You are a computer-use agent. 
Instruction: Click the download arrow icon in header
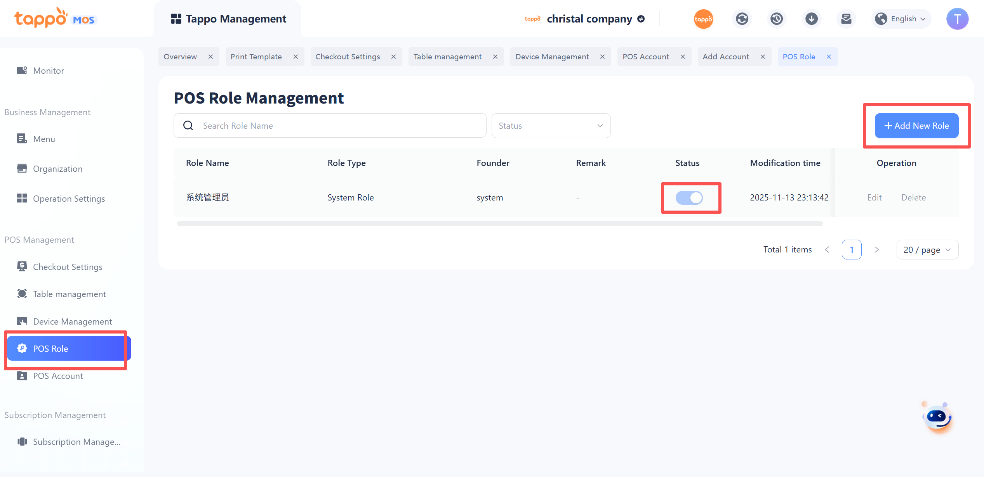pyautogui.click(x=811, y=19)
